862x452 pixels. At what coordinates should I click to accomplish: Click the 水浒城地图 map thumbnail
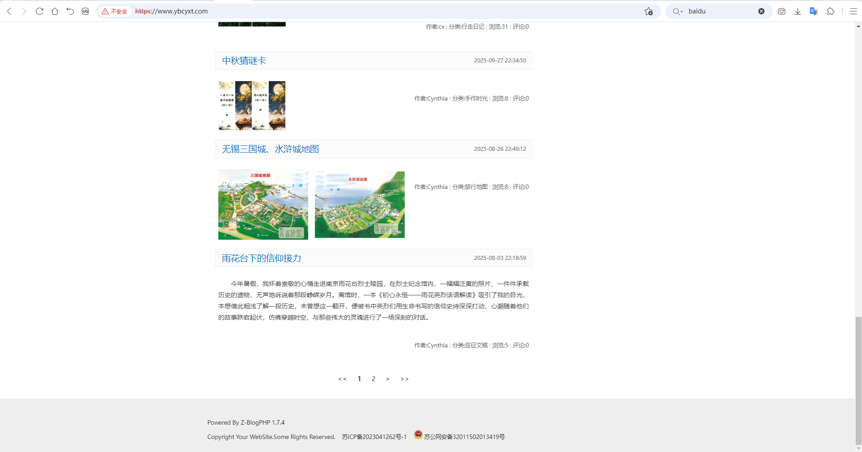[359, 205]
